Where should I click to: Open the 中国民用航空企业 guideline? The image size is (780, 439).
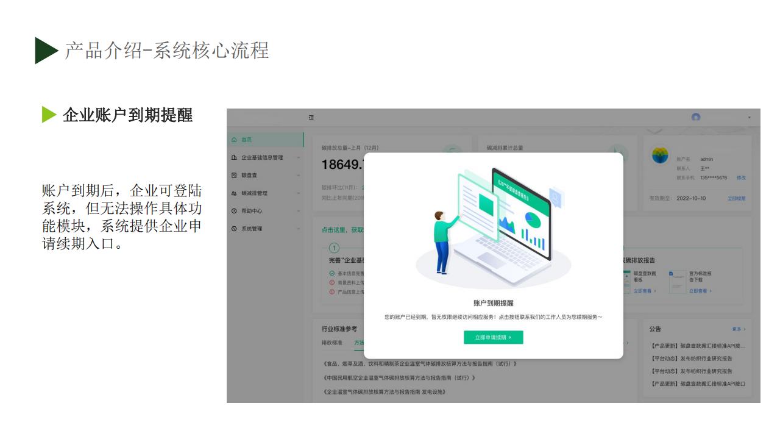pyautogui.click(x=399, y=378)
